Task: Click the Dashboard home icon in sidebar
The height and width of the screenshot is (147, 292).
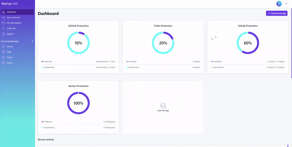Action: click(3, 12)
